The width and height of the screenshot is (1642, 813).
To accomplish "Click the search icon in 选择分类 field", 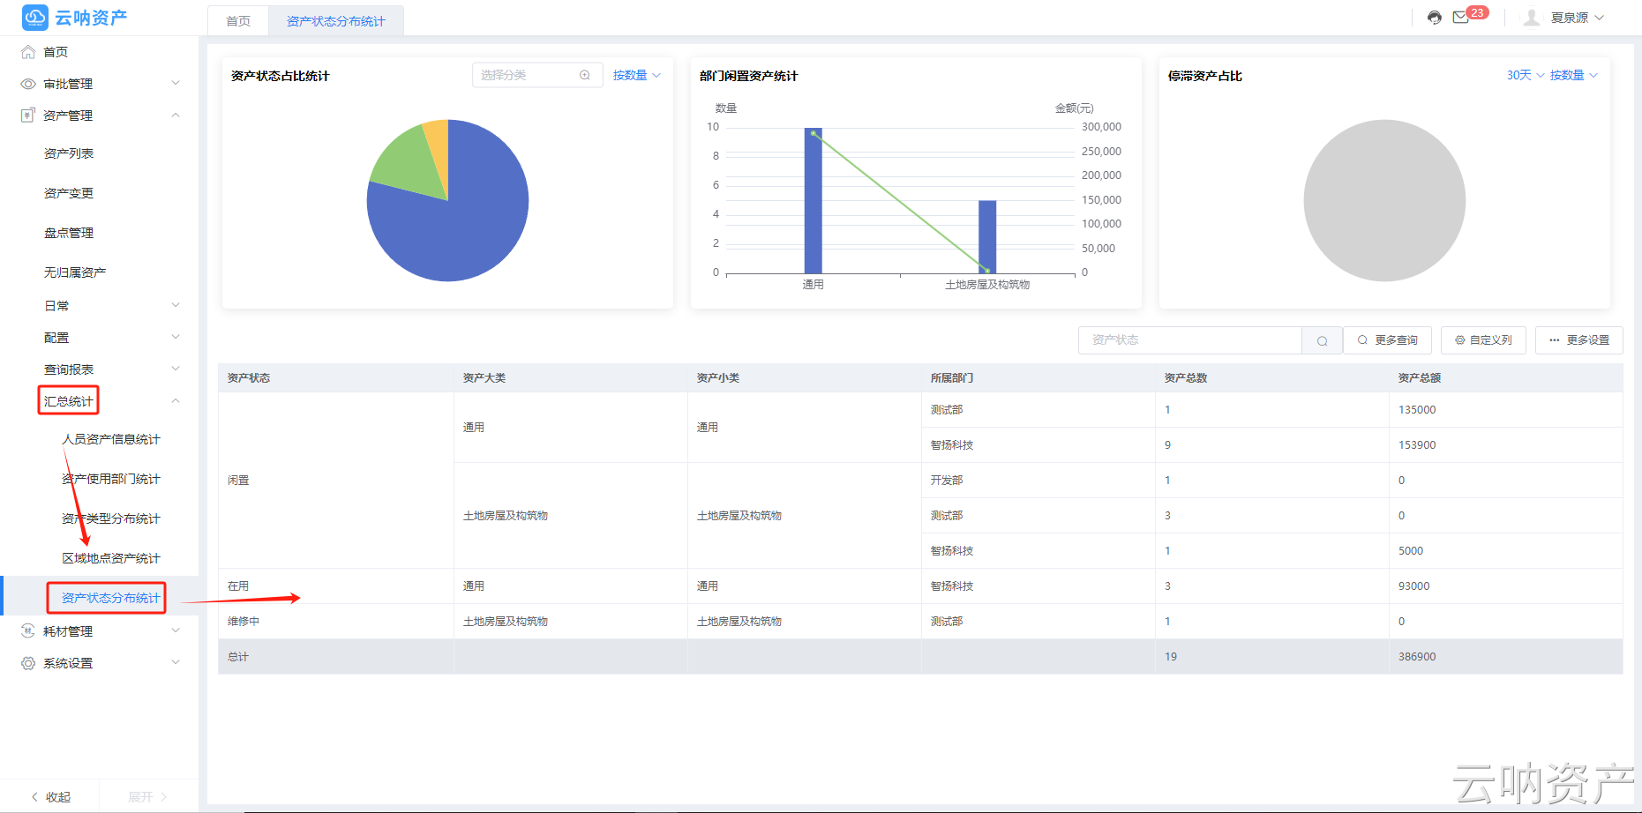I will (x=585, y=75).
